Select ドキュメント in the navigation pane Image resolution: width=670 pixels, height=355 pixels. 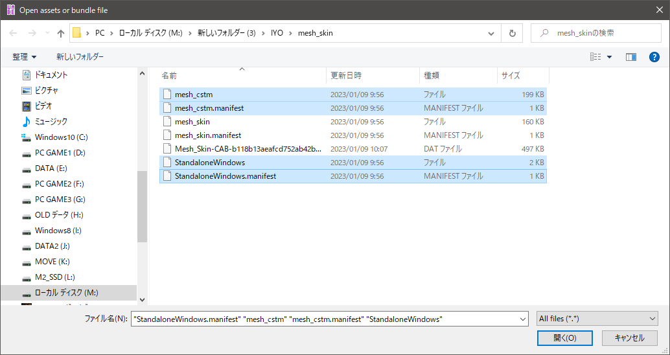[51, 74]
